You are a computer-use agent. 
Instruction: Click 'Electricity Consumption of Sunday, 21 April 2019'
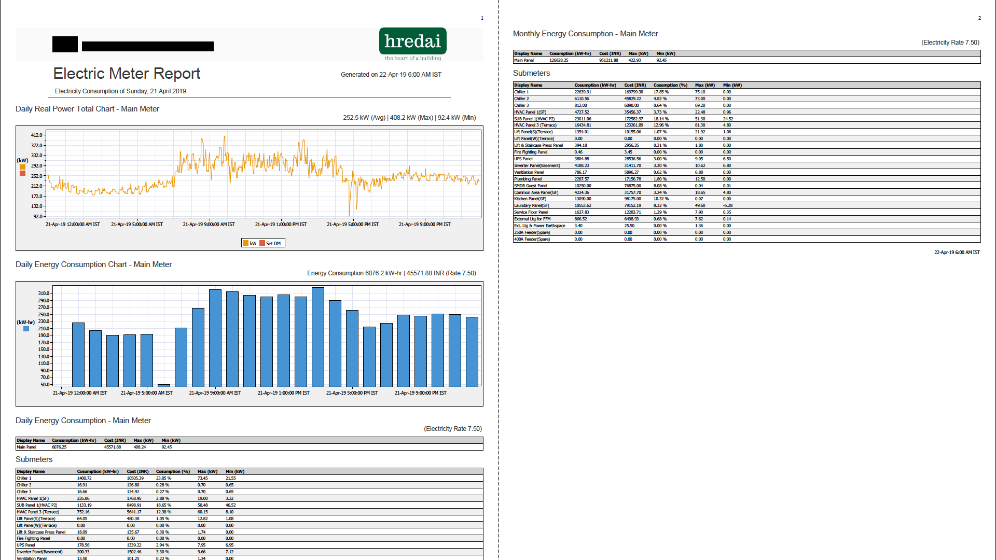pyautogui.click(x=120, y=91)
